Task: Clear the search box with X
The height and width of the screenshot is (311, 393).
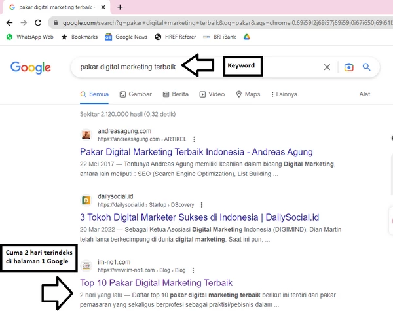Action: point(327,67)
